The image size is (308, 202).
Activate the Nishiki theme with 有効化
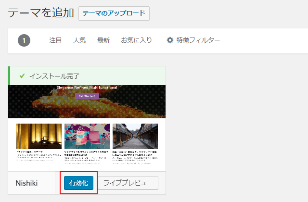[78, 183]
